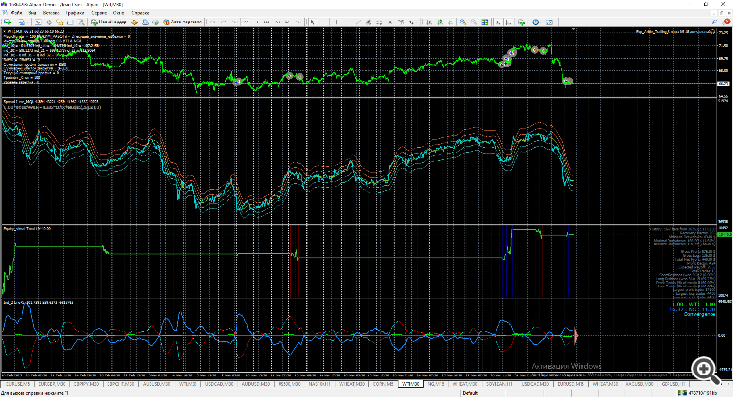The height and width of the screenshot is (397, 733).
Task: Switch to the SOYBEAN,H1 chart tab
Action: click(x=498, y=384)
